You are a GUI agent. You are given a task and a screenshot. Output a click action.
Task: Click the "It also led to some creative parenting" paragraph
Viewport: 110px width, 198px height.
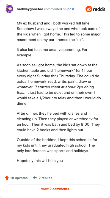pyautogui.click(x=52, y=52)
